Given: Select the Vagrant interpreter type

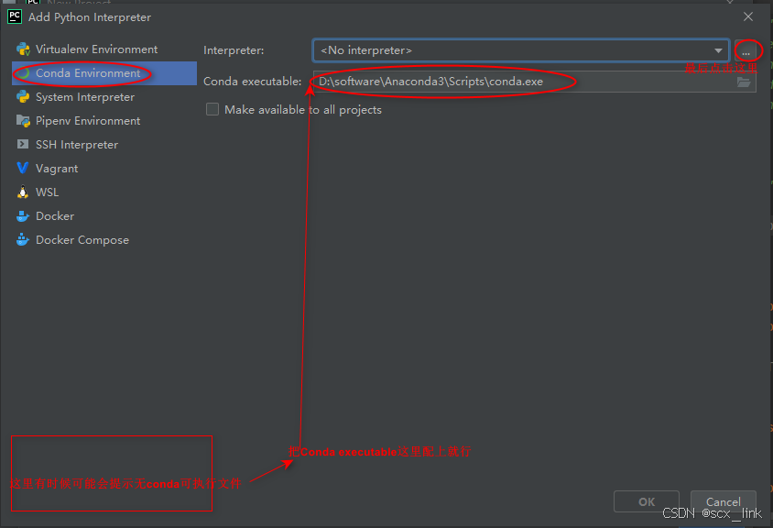Looking at the screenshot, I should tap(104, 169).
